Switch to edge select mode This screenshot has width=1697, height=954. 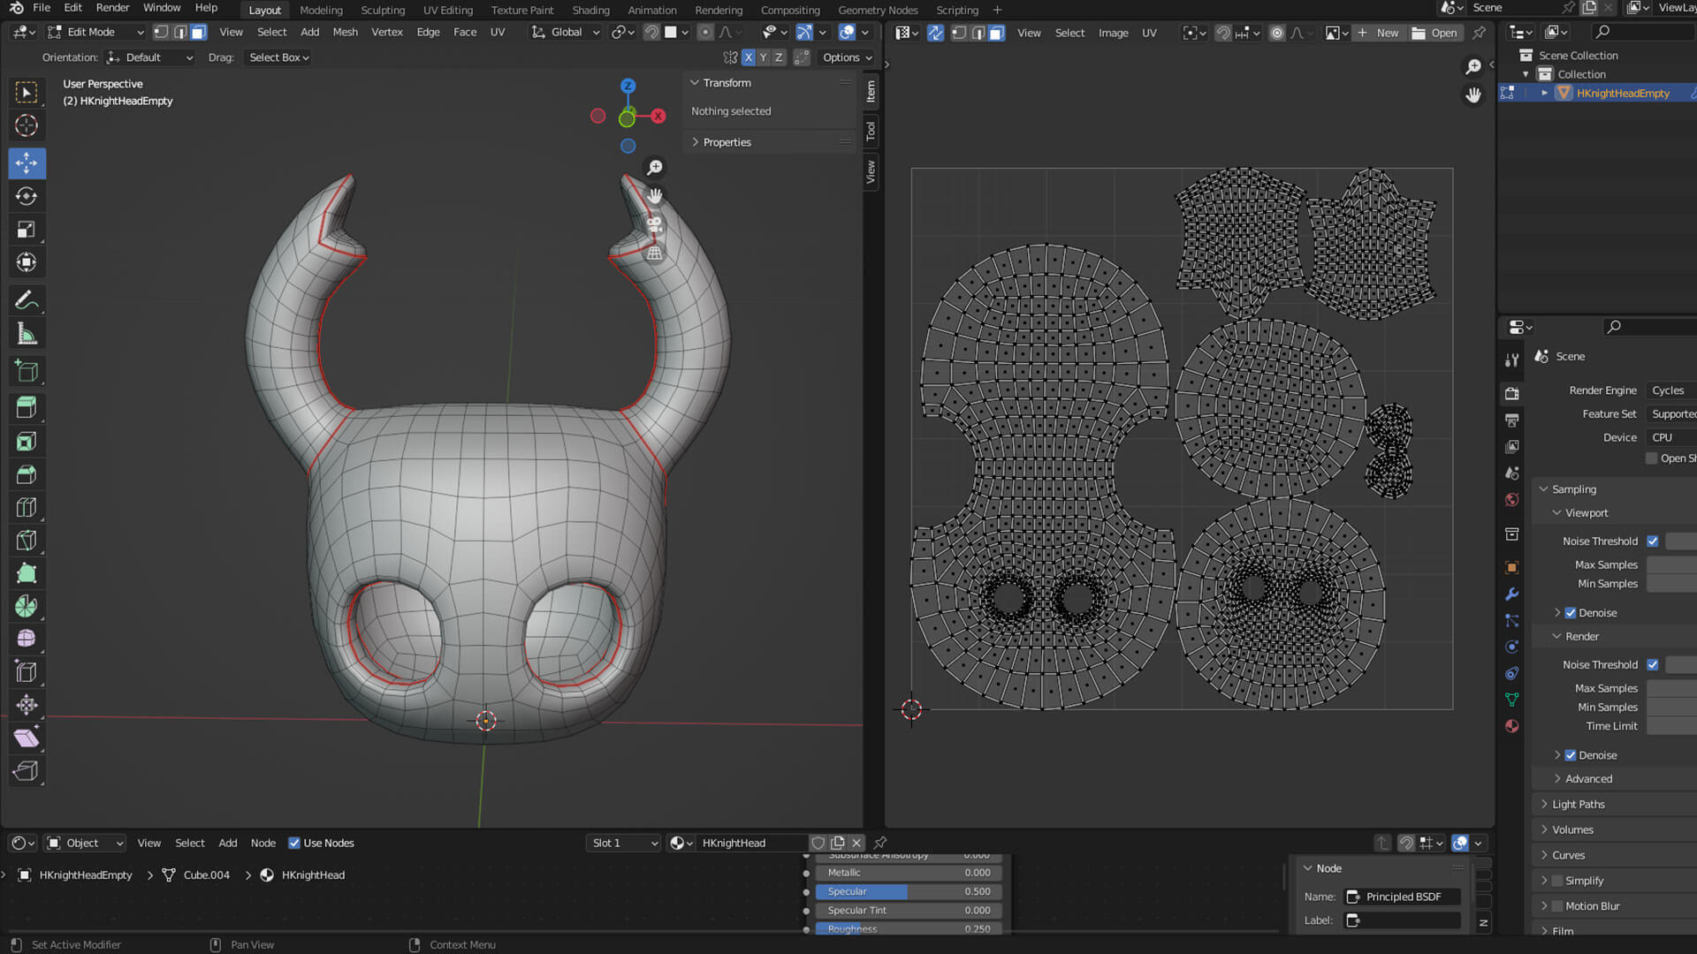pos(180,32)
